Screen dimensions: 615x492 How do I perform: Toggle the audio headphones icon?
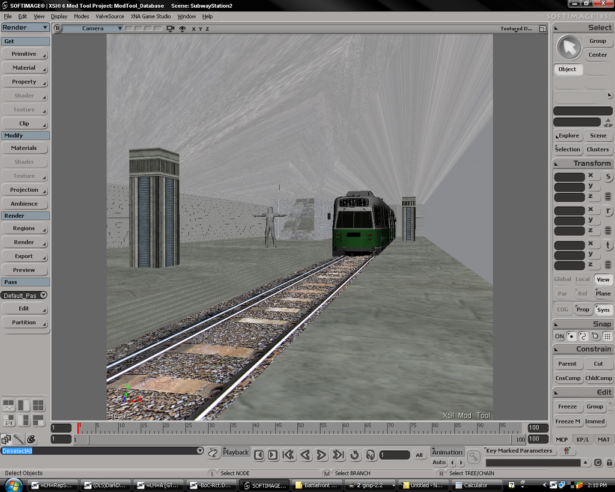[x=370, y=455]
